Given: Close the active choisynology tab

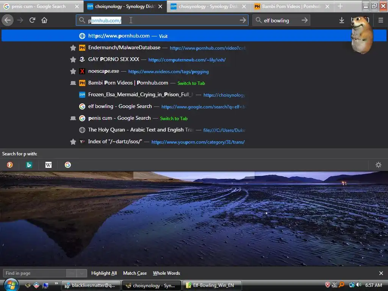Looking at the screenshot, I should [x=160, y=6].
